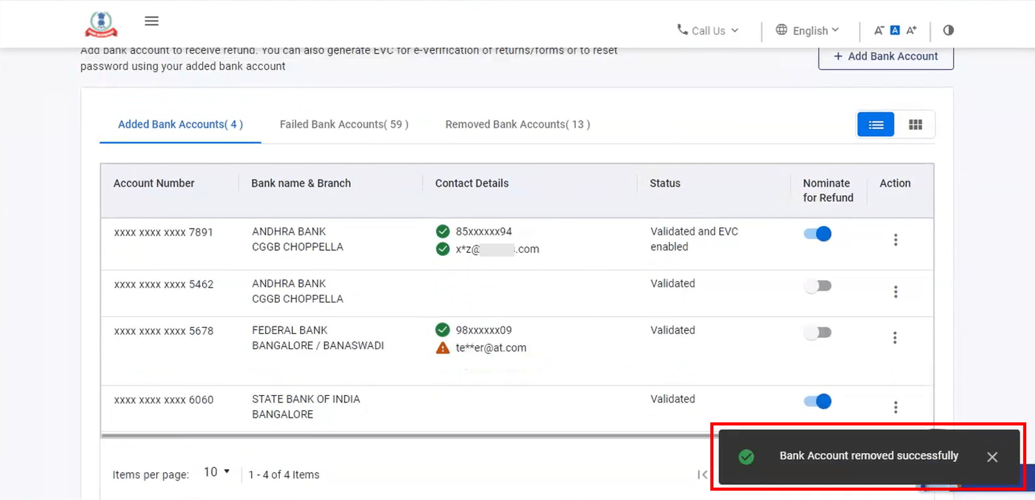
Task: Open the hamburger navigation menu
Action: pyautogui.click(x=151, y=21)
